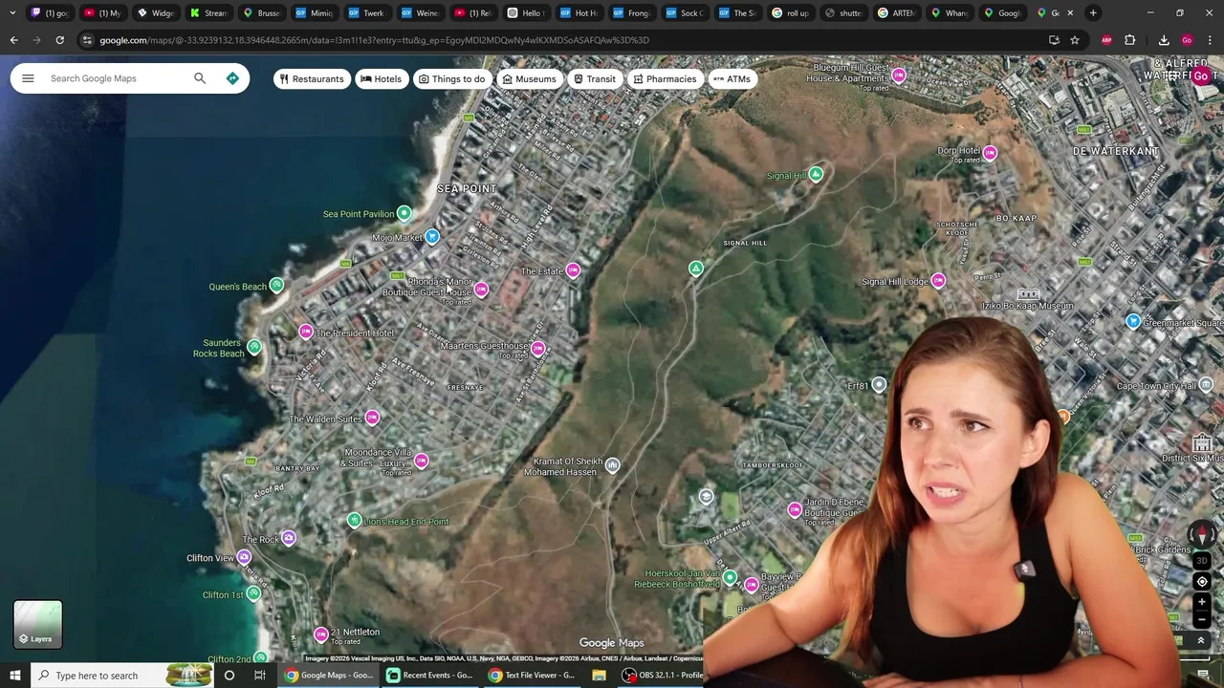Zoom in with the plus button
Viewport: 1224px width, 688px height.
click(x=1202, y=602)
